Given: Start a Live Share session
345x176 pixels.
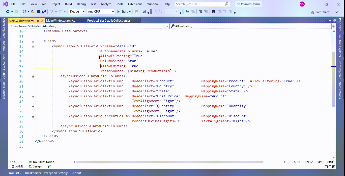Looking at the screenshot, I should (320, 12).
